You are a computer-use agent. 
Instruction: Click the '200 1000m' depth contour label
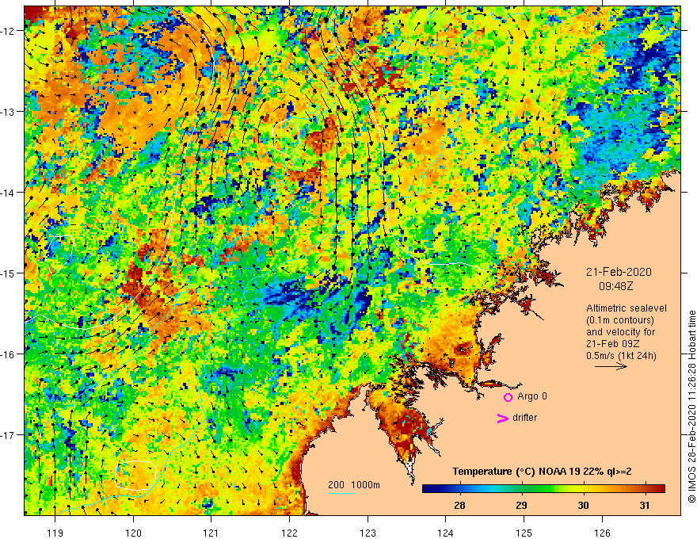354,485
